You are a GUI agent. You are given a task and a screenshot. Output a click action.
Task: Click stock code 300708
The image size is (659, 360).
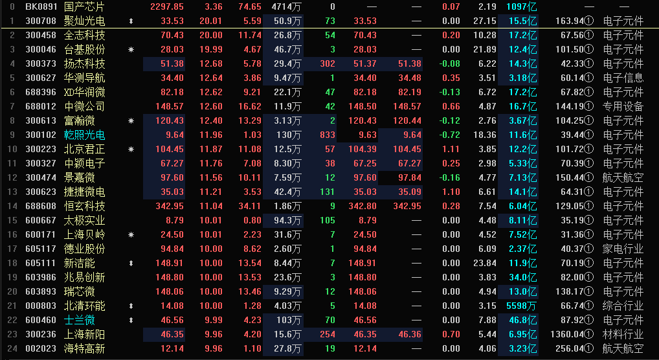pos(41,21)
